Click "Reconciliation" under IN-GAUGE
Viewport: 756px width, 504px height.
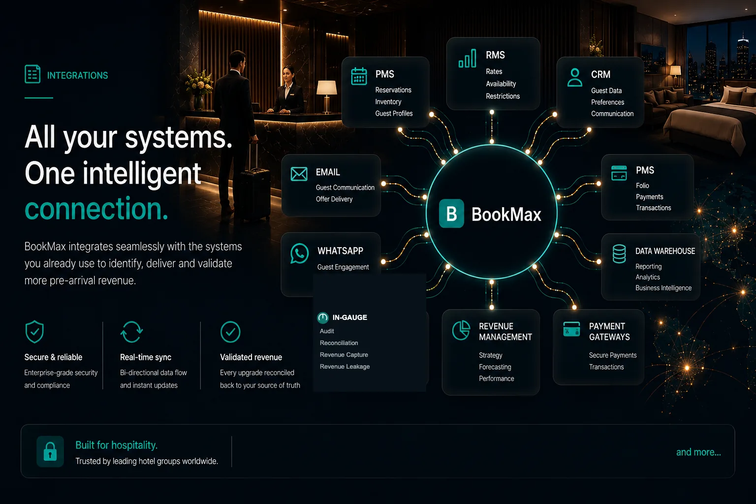(x=339, y=343)
